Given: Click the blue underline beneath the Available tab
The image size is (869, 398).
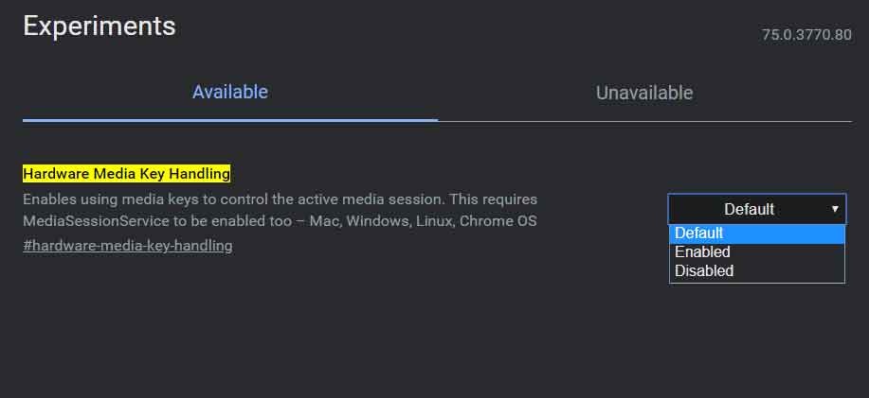Looking at the screenshot, I should click(x=229, y=120).
